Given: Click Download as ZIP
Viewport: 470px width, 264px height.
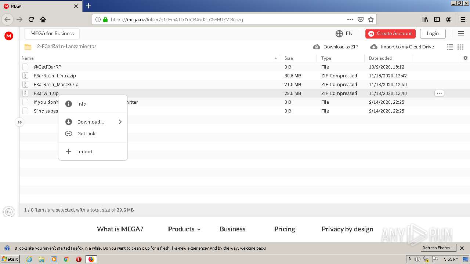Looking at the screenshot, I should point(336,47).
